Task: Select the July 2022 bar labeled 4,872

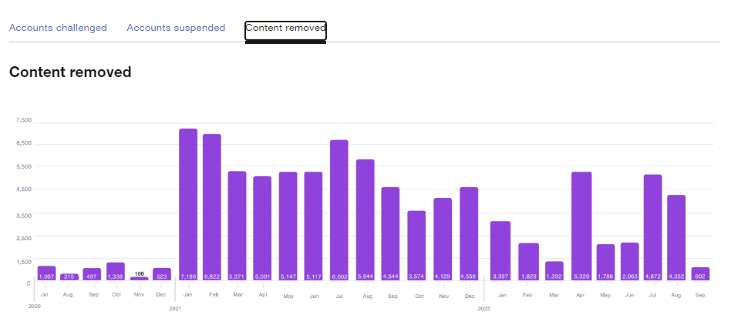Action: pyautogui.click(x=653, y=227)
